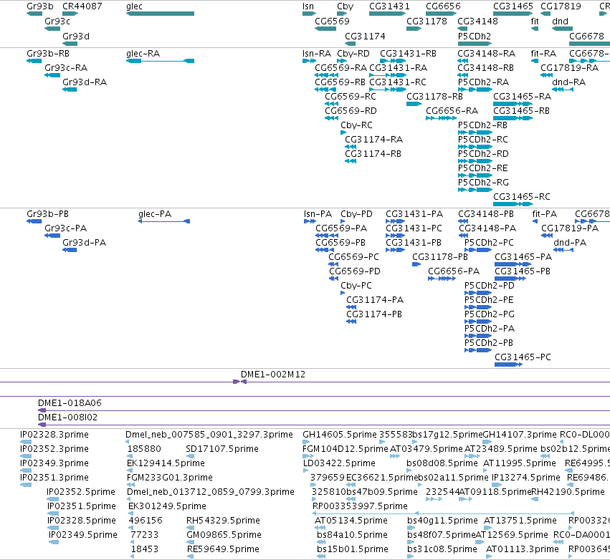Select the CG31174 gene label
610x560 pixels.
pos(365,36)
